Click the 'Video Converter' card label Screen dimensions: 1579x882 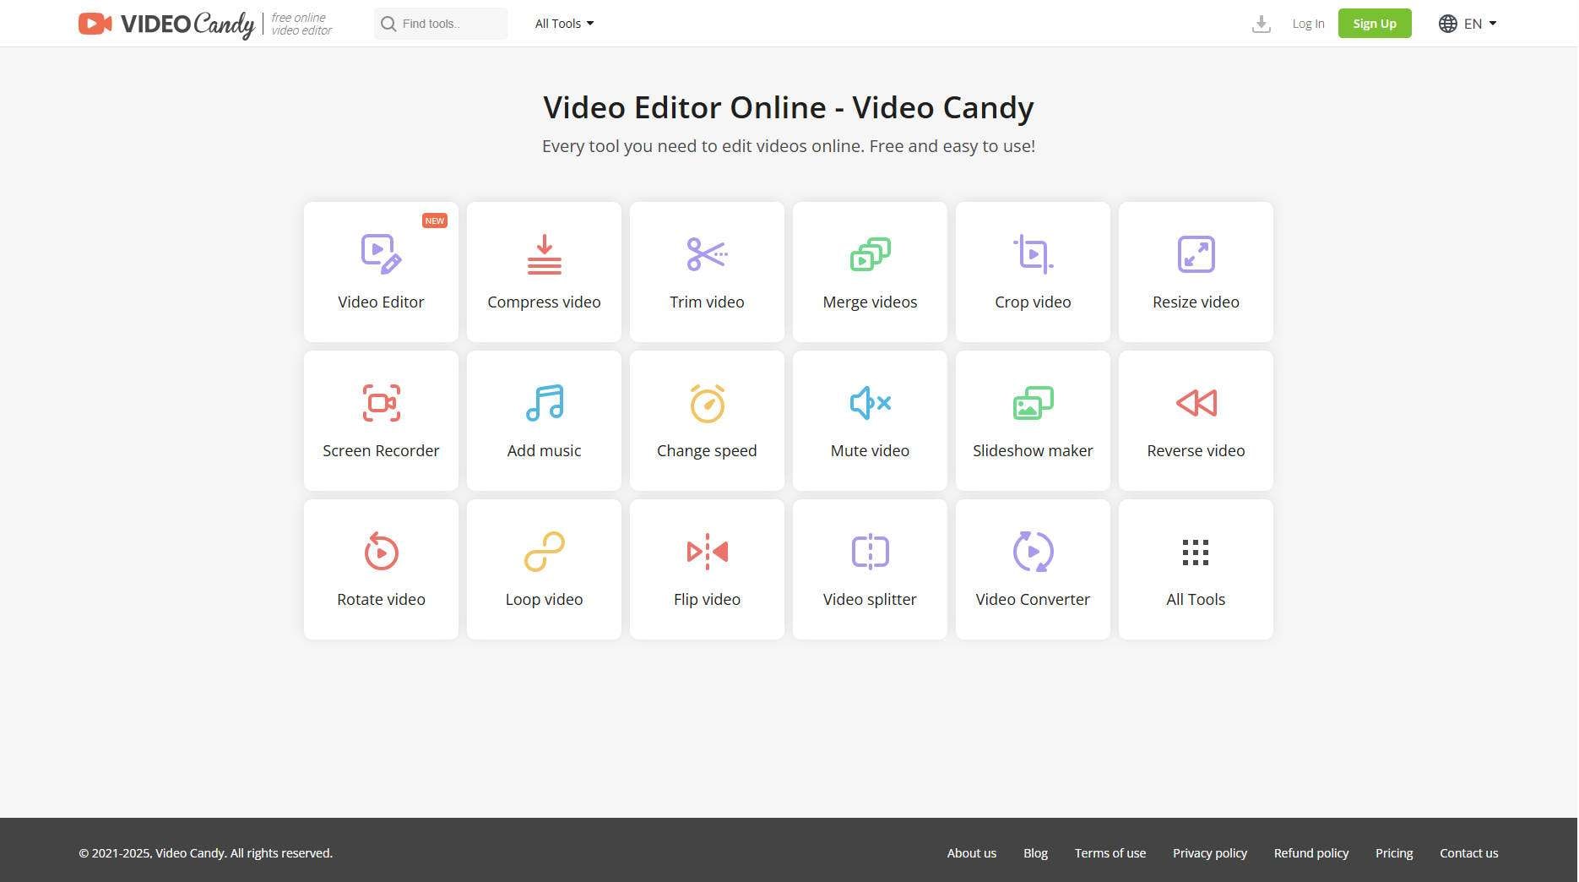[1033, 600]
